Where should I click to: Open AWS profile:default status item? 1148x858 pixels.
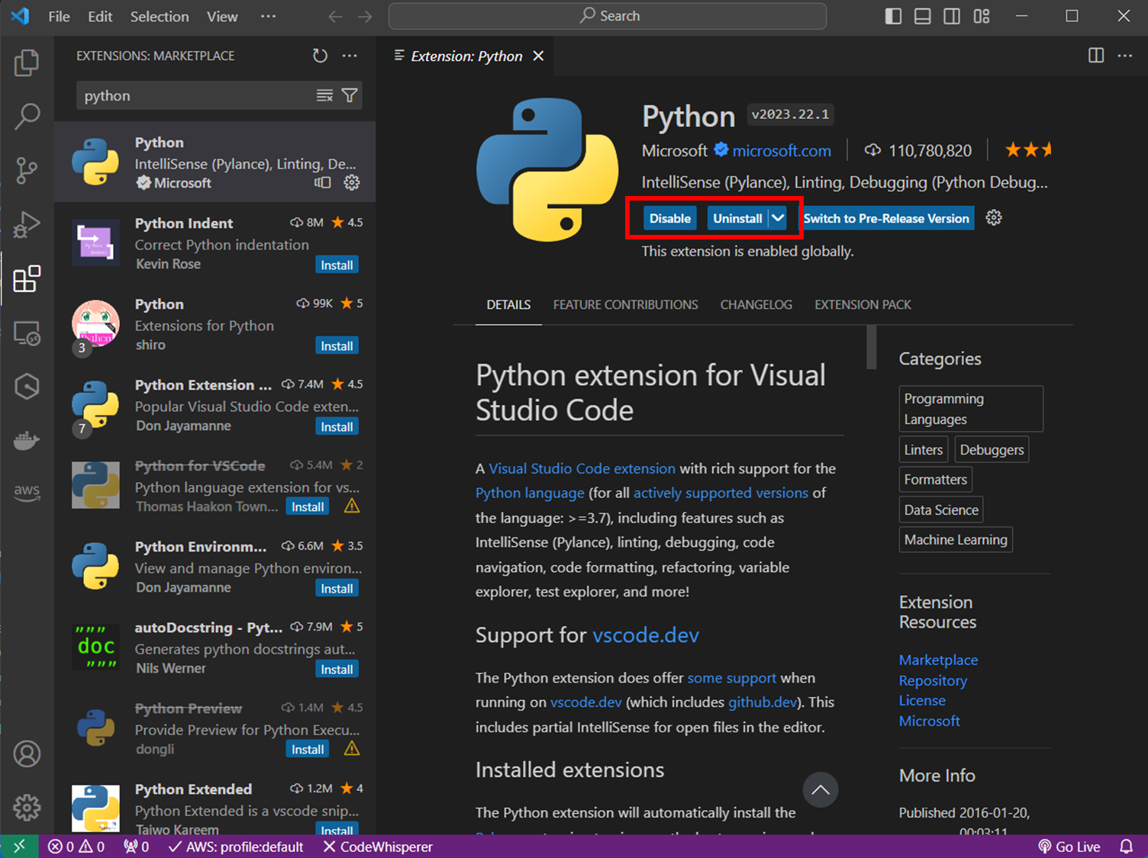235,847
